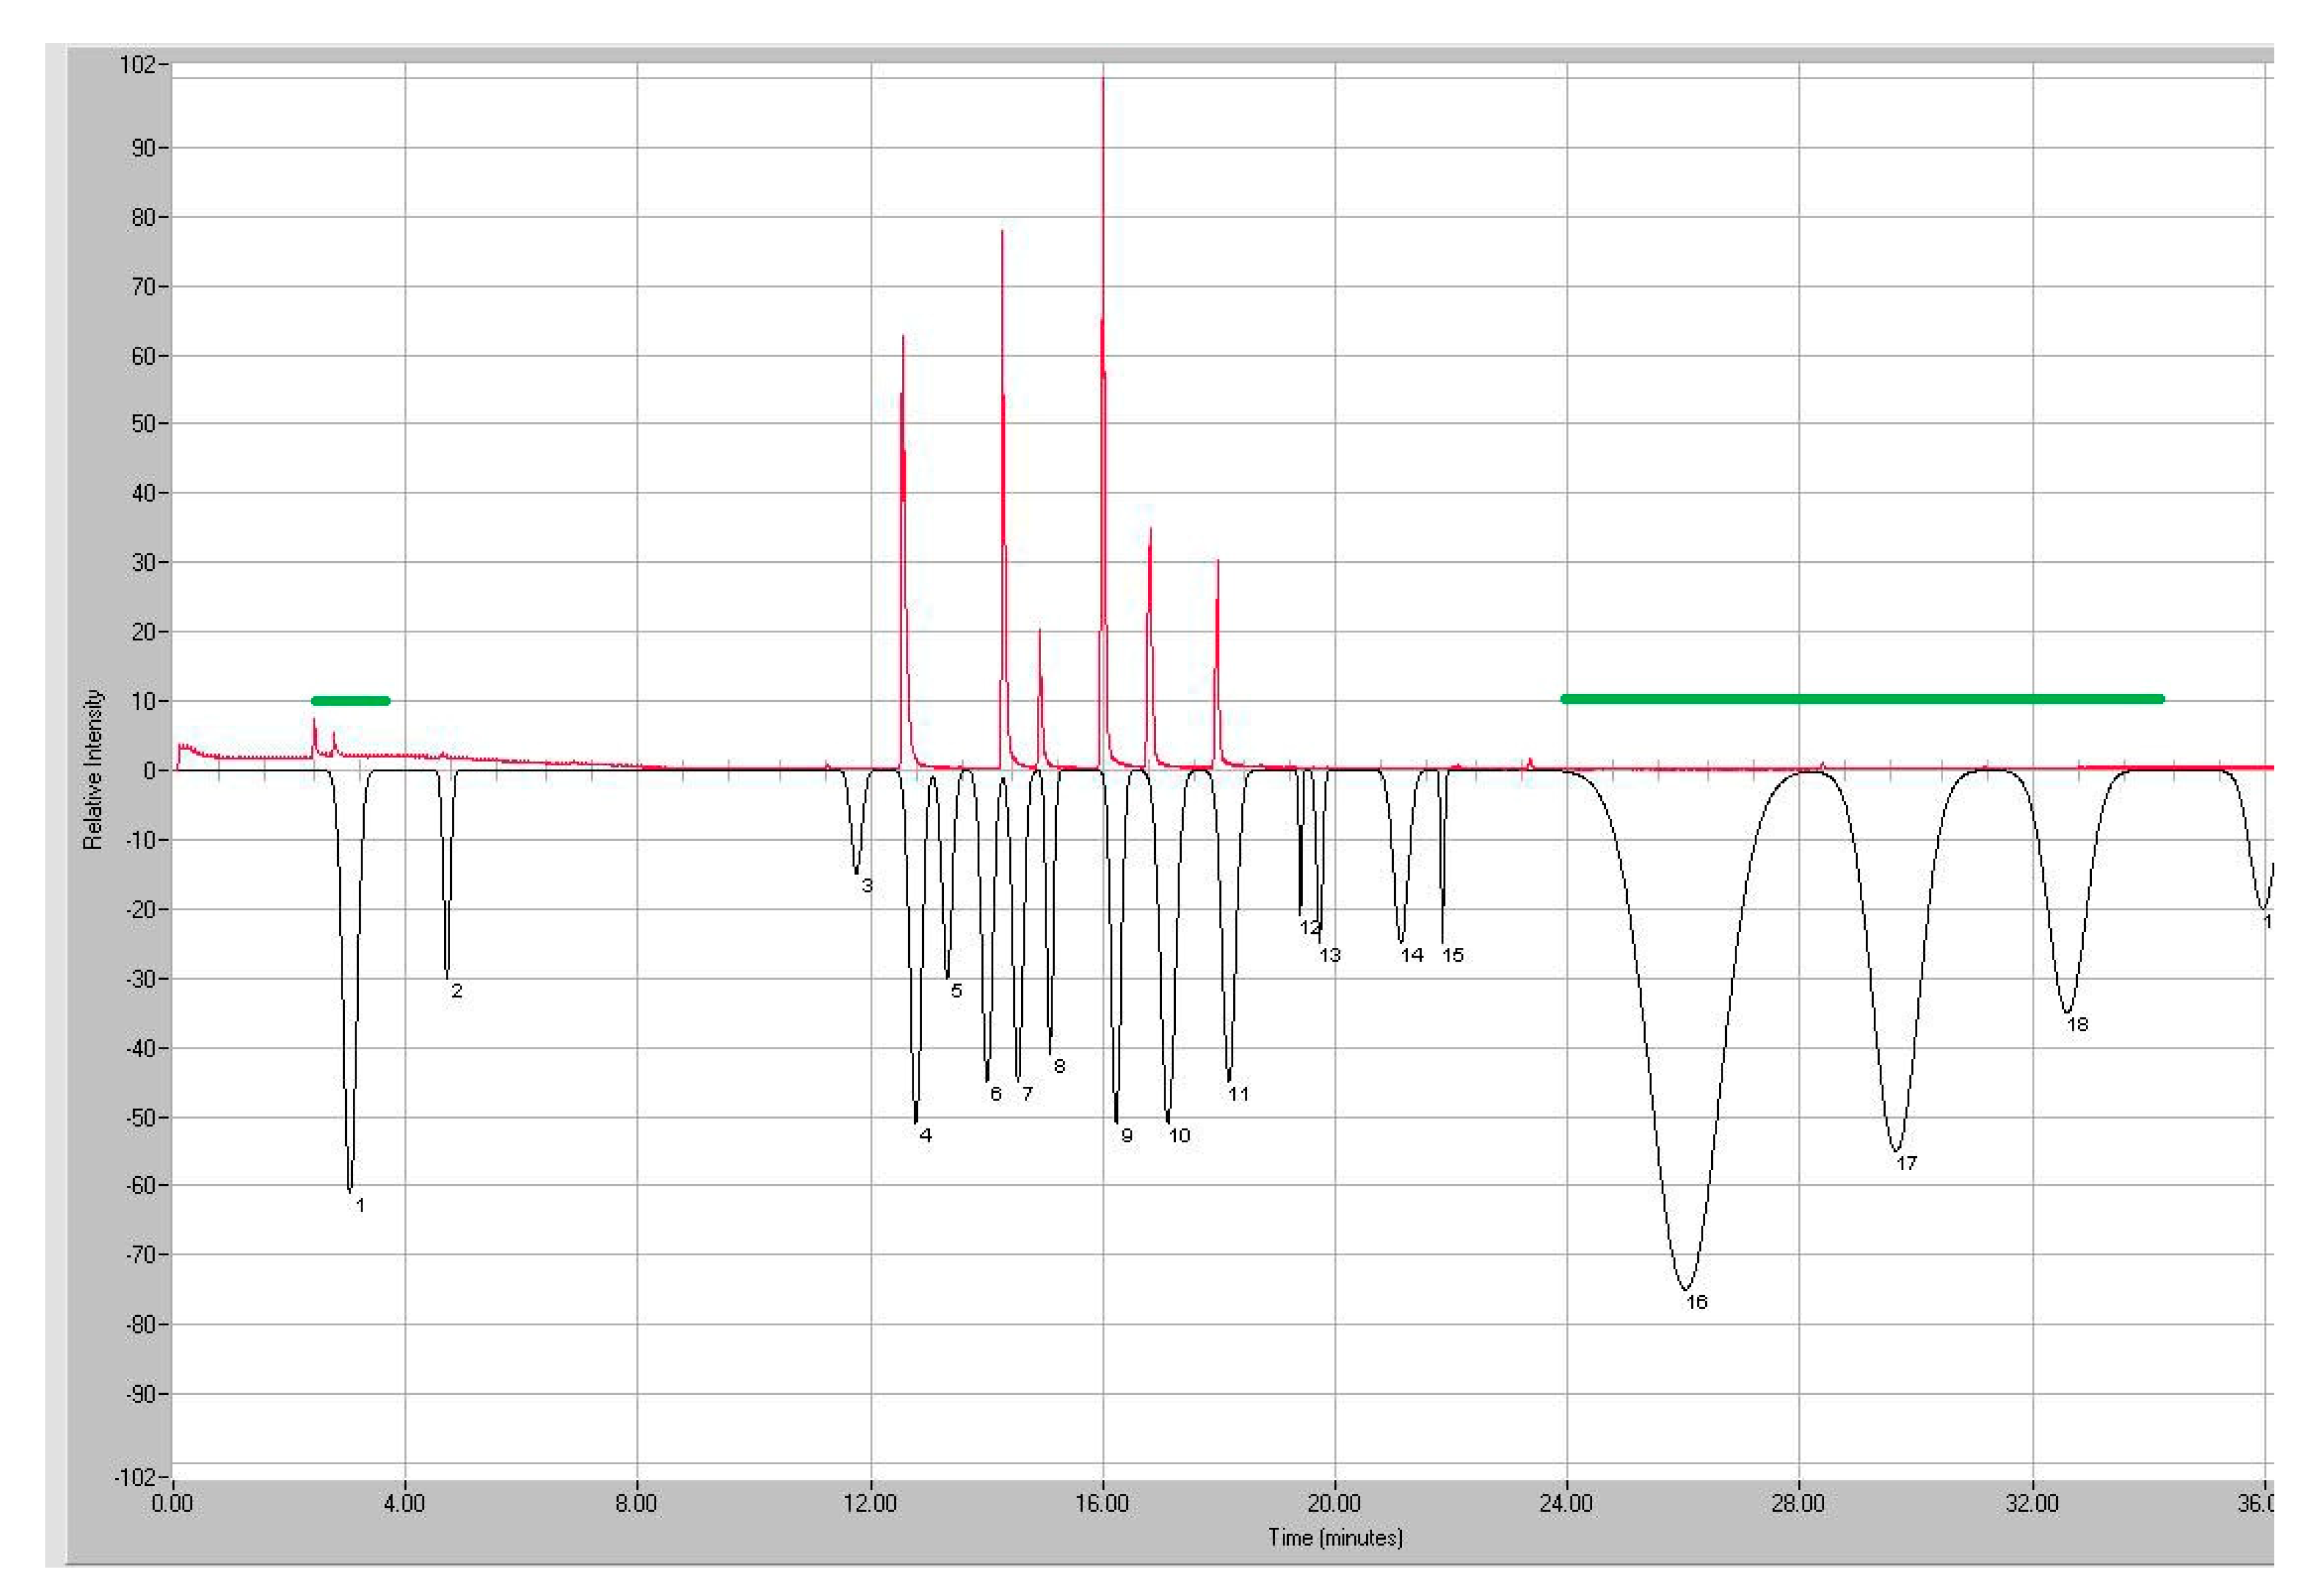Click peak label 2 near 4.8 minutes
2316x1596 pixels.
(x=456, y=991)
